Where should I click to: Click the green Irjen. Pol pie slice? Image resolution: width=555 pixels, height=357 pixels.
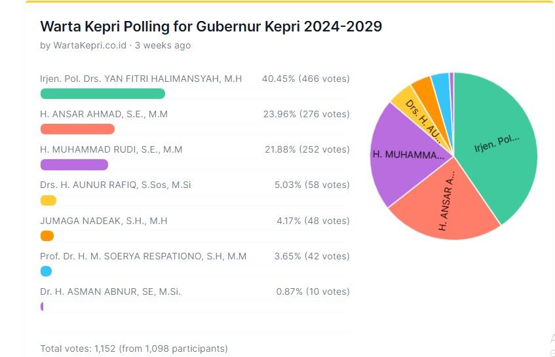pyautogui.click(x=498, y=144)
